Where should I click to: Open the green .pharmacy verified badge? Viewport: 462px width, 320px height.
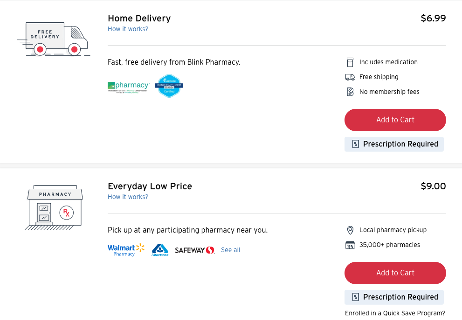pyautogui.click(x=129, y=87)
